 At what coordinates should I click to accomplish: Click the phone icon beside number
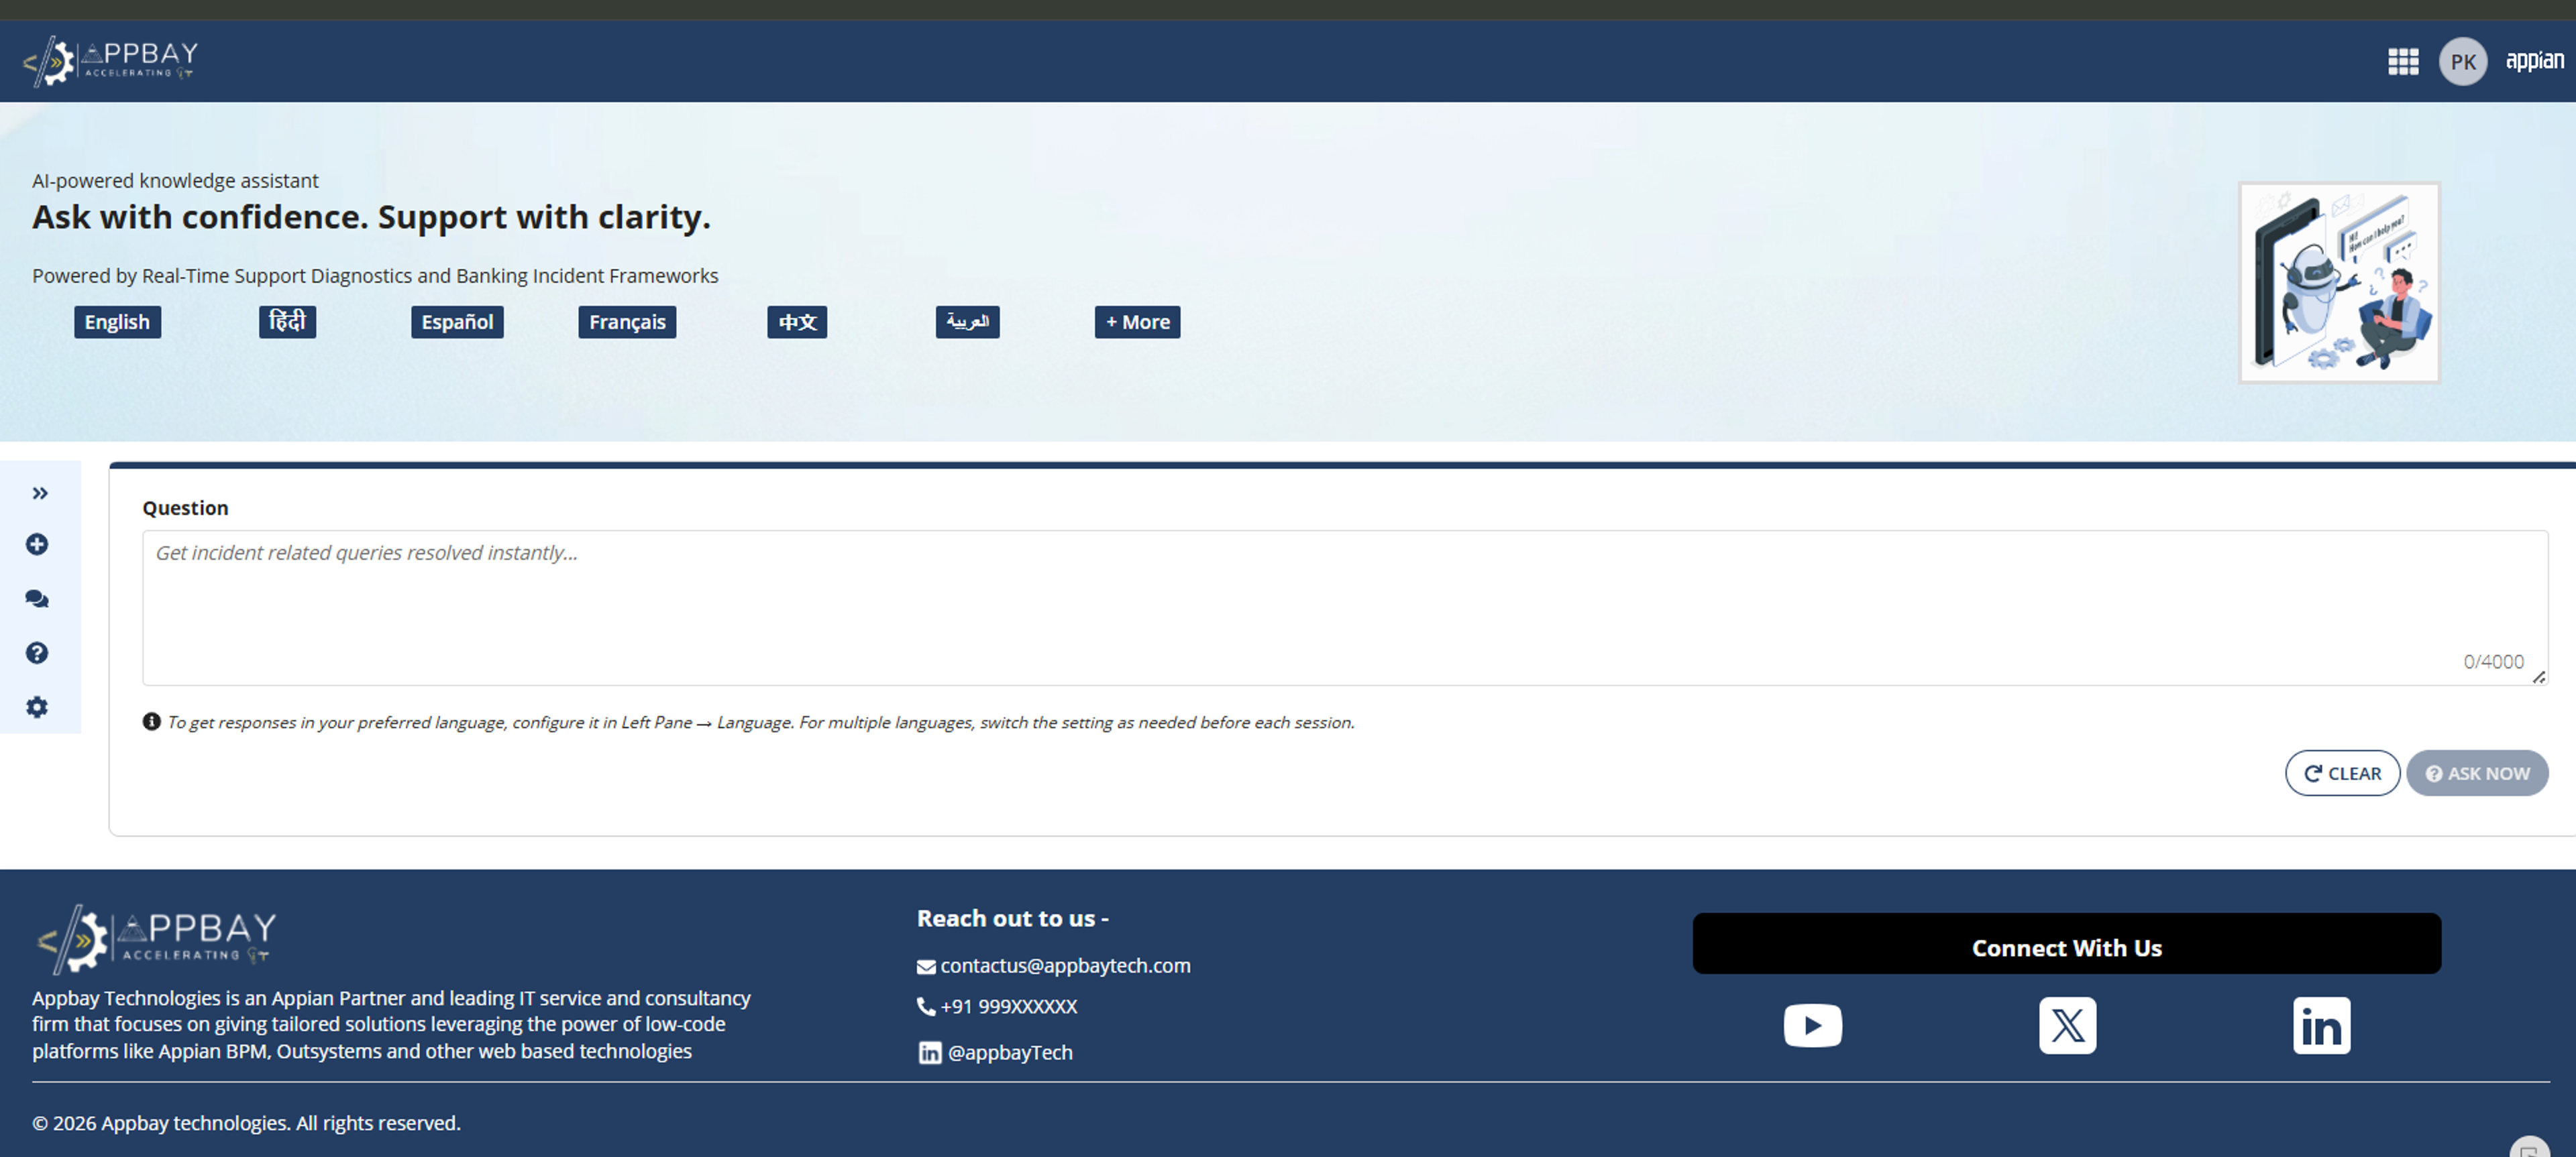tap(926, 1006)
